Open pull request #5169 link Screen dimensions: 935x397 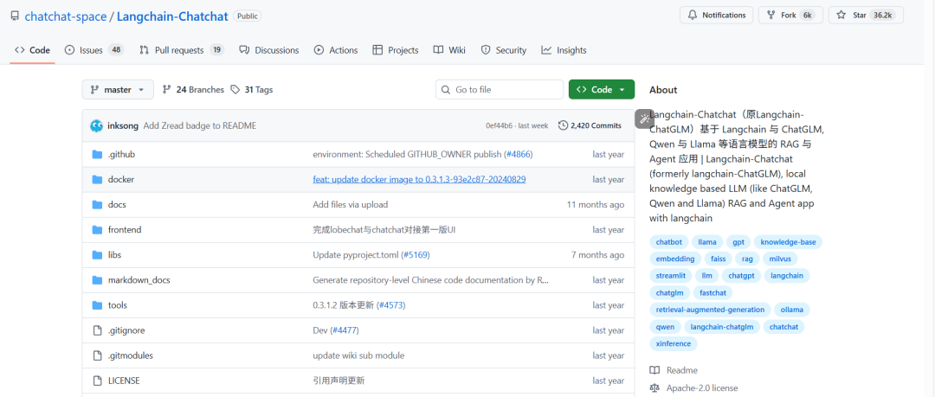point(415,254)
